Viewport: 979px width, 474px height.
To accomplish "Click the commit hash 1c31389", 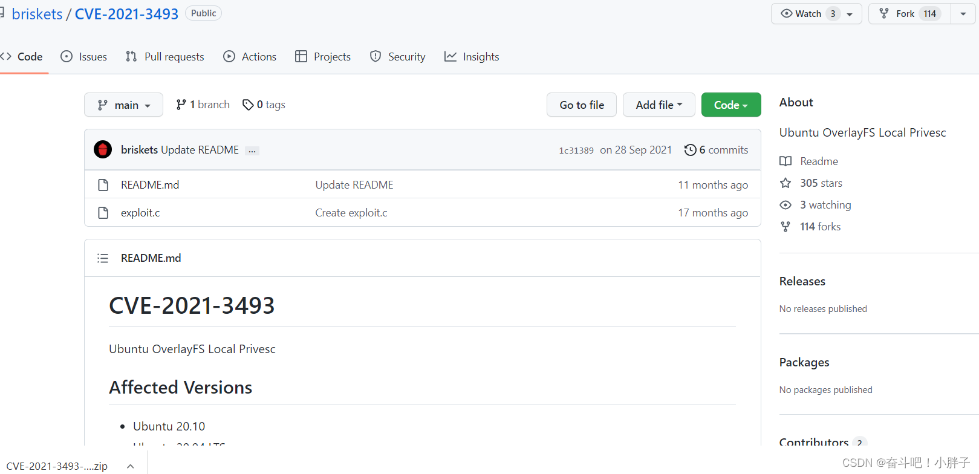I will point(576,151).
